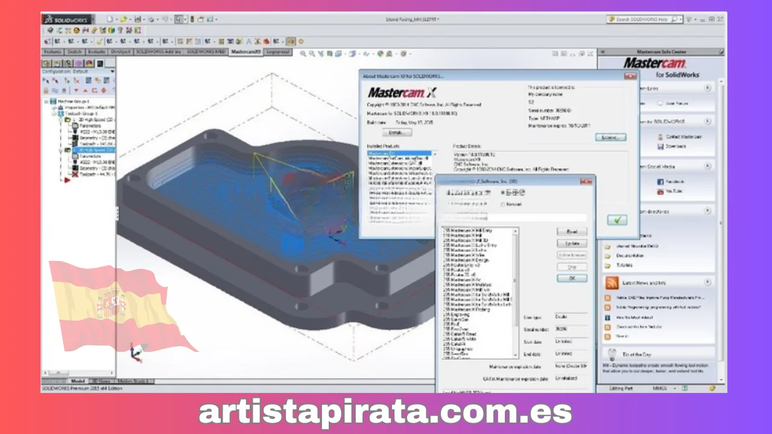Click the Save icon in top toolbar

click(138, 19)
